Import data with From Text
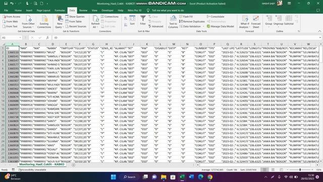This screenshot has width=323, height=182. tap(10, 26)
